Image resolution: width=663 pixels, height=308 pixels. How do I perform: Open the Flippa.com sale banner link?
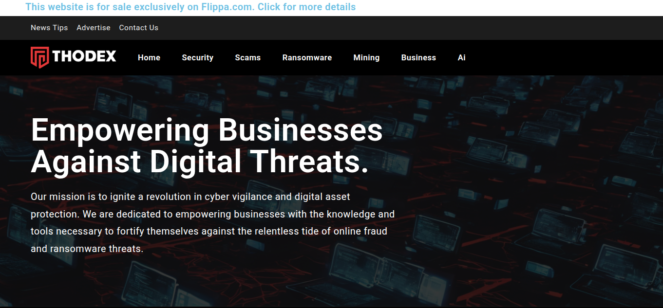(x=190, y=7)
